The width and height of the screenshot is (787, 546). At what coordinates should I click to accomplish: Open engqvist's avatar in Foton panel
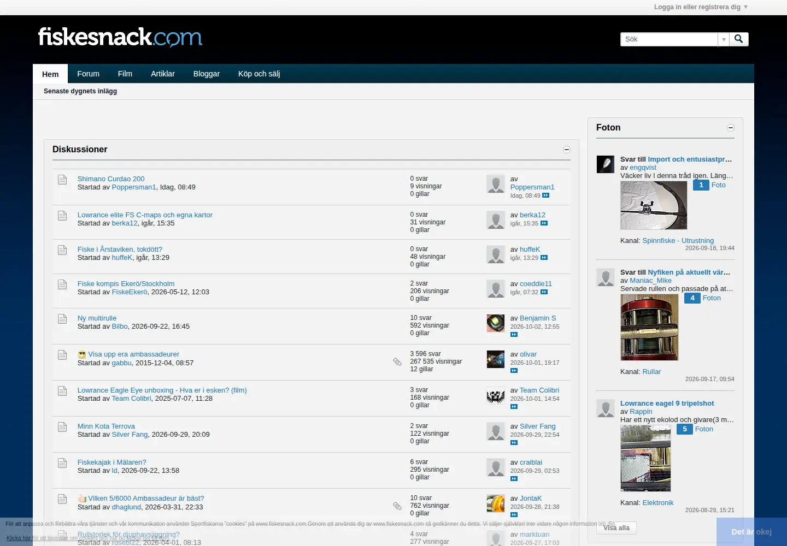point(606,164)
